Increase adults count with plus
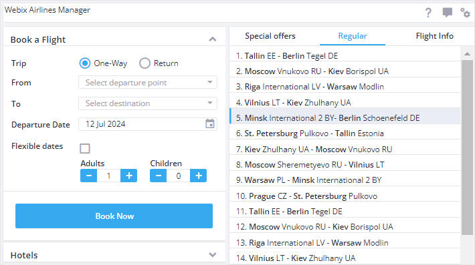This screenshot has height=265, width=475. coord(128,176)
